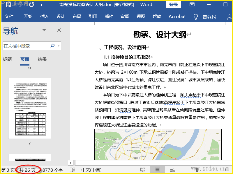Expand search options dropdown arrow
Screen dimensions: 233x174
tap(59, 46)
